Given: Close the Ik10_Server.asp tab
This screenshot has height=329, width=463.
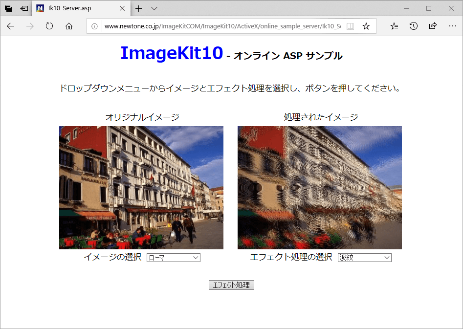Looking at the screenshot, I should click(x=122, y=8).
